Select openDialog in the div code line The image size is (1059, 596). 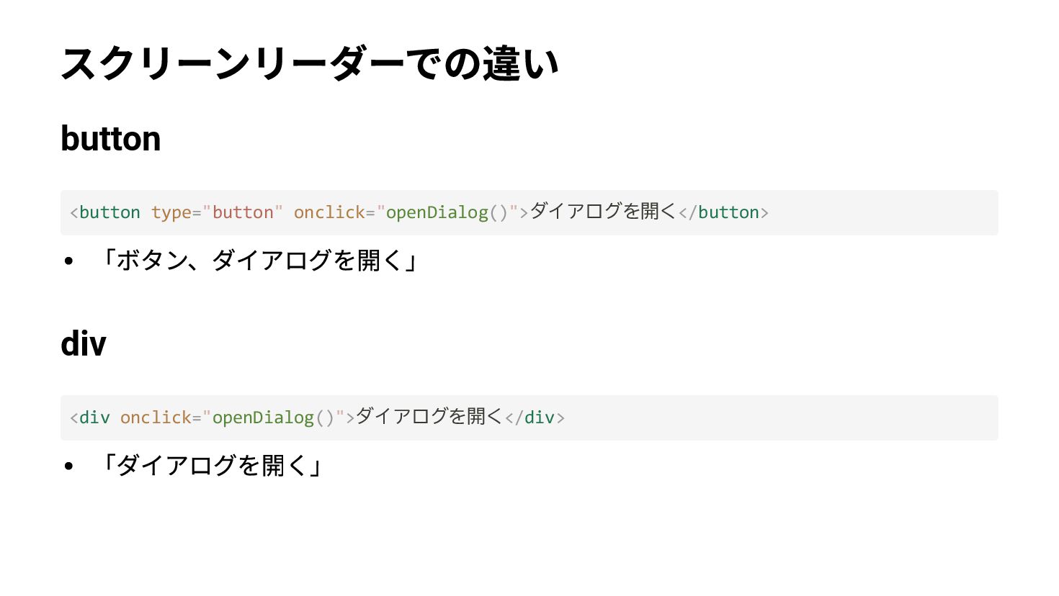(263, 417)
